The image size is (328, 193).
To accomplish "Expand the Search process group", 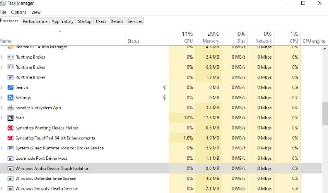I will 2,87.
